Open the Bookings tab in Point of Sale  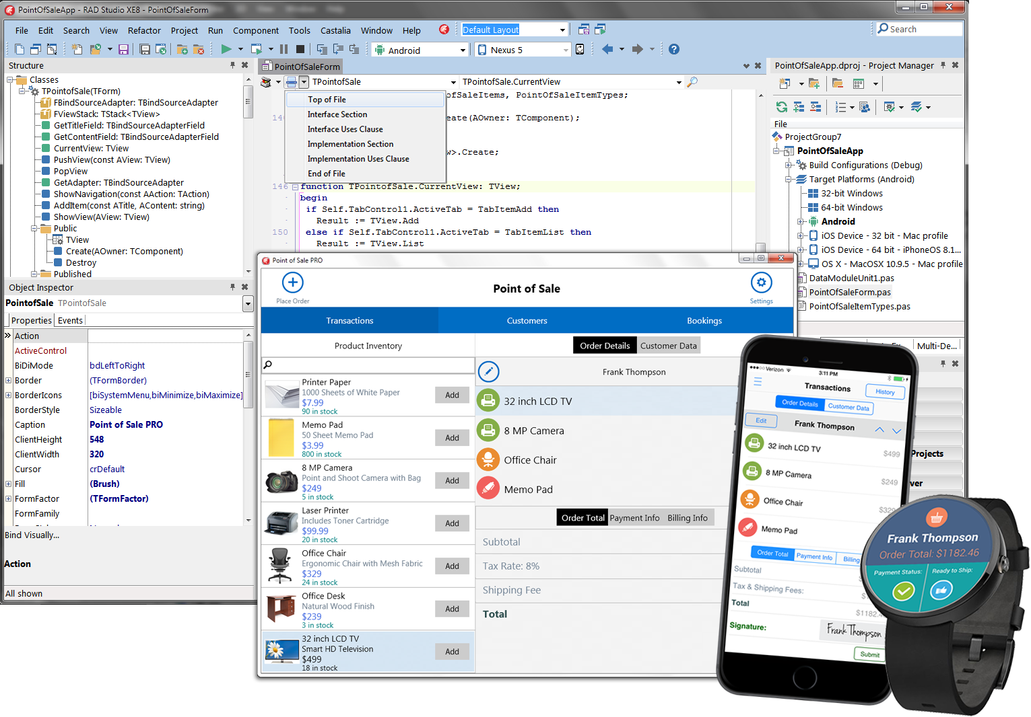pos(704,321)
